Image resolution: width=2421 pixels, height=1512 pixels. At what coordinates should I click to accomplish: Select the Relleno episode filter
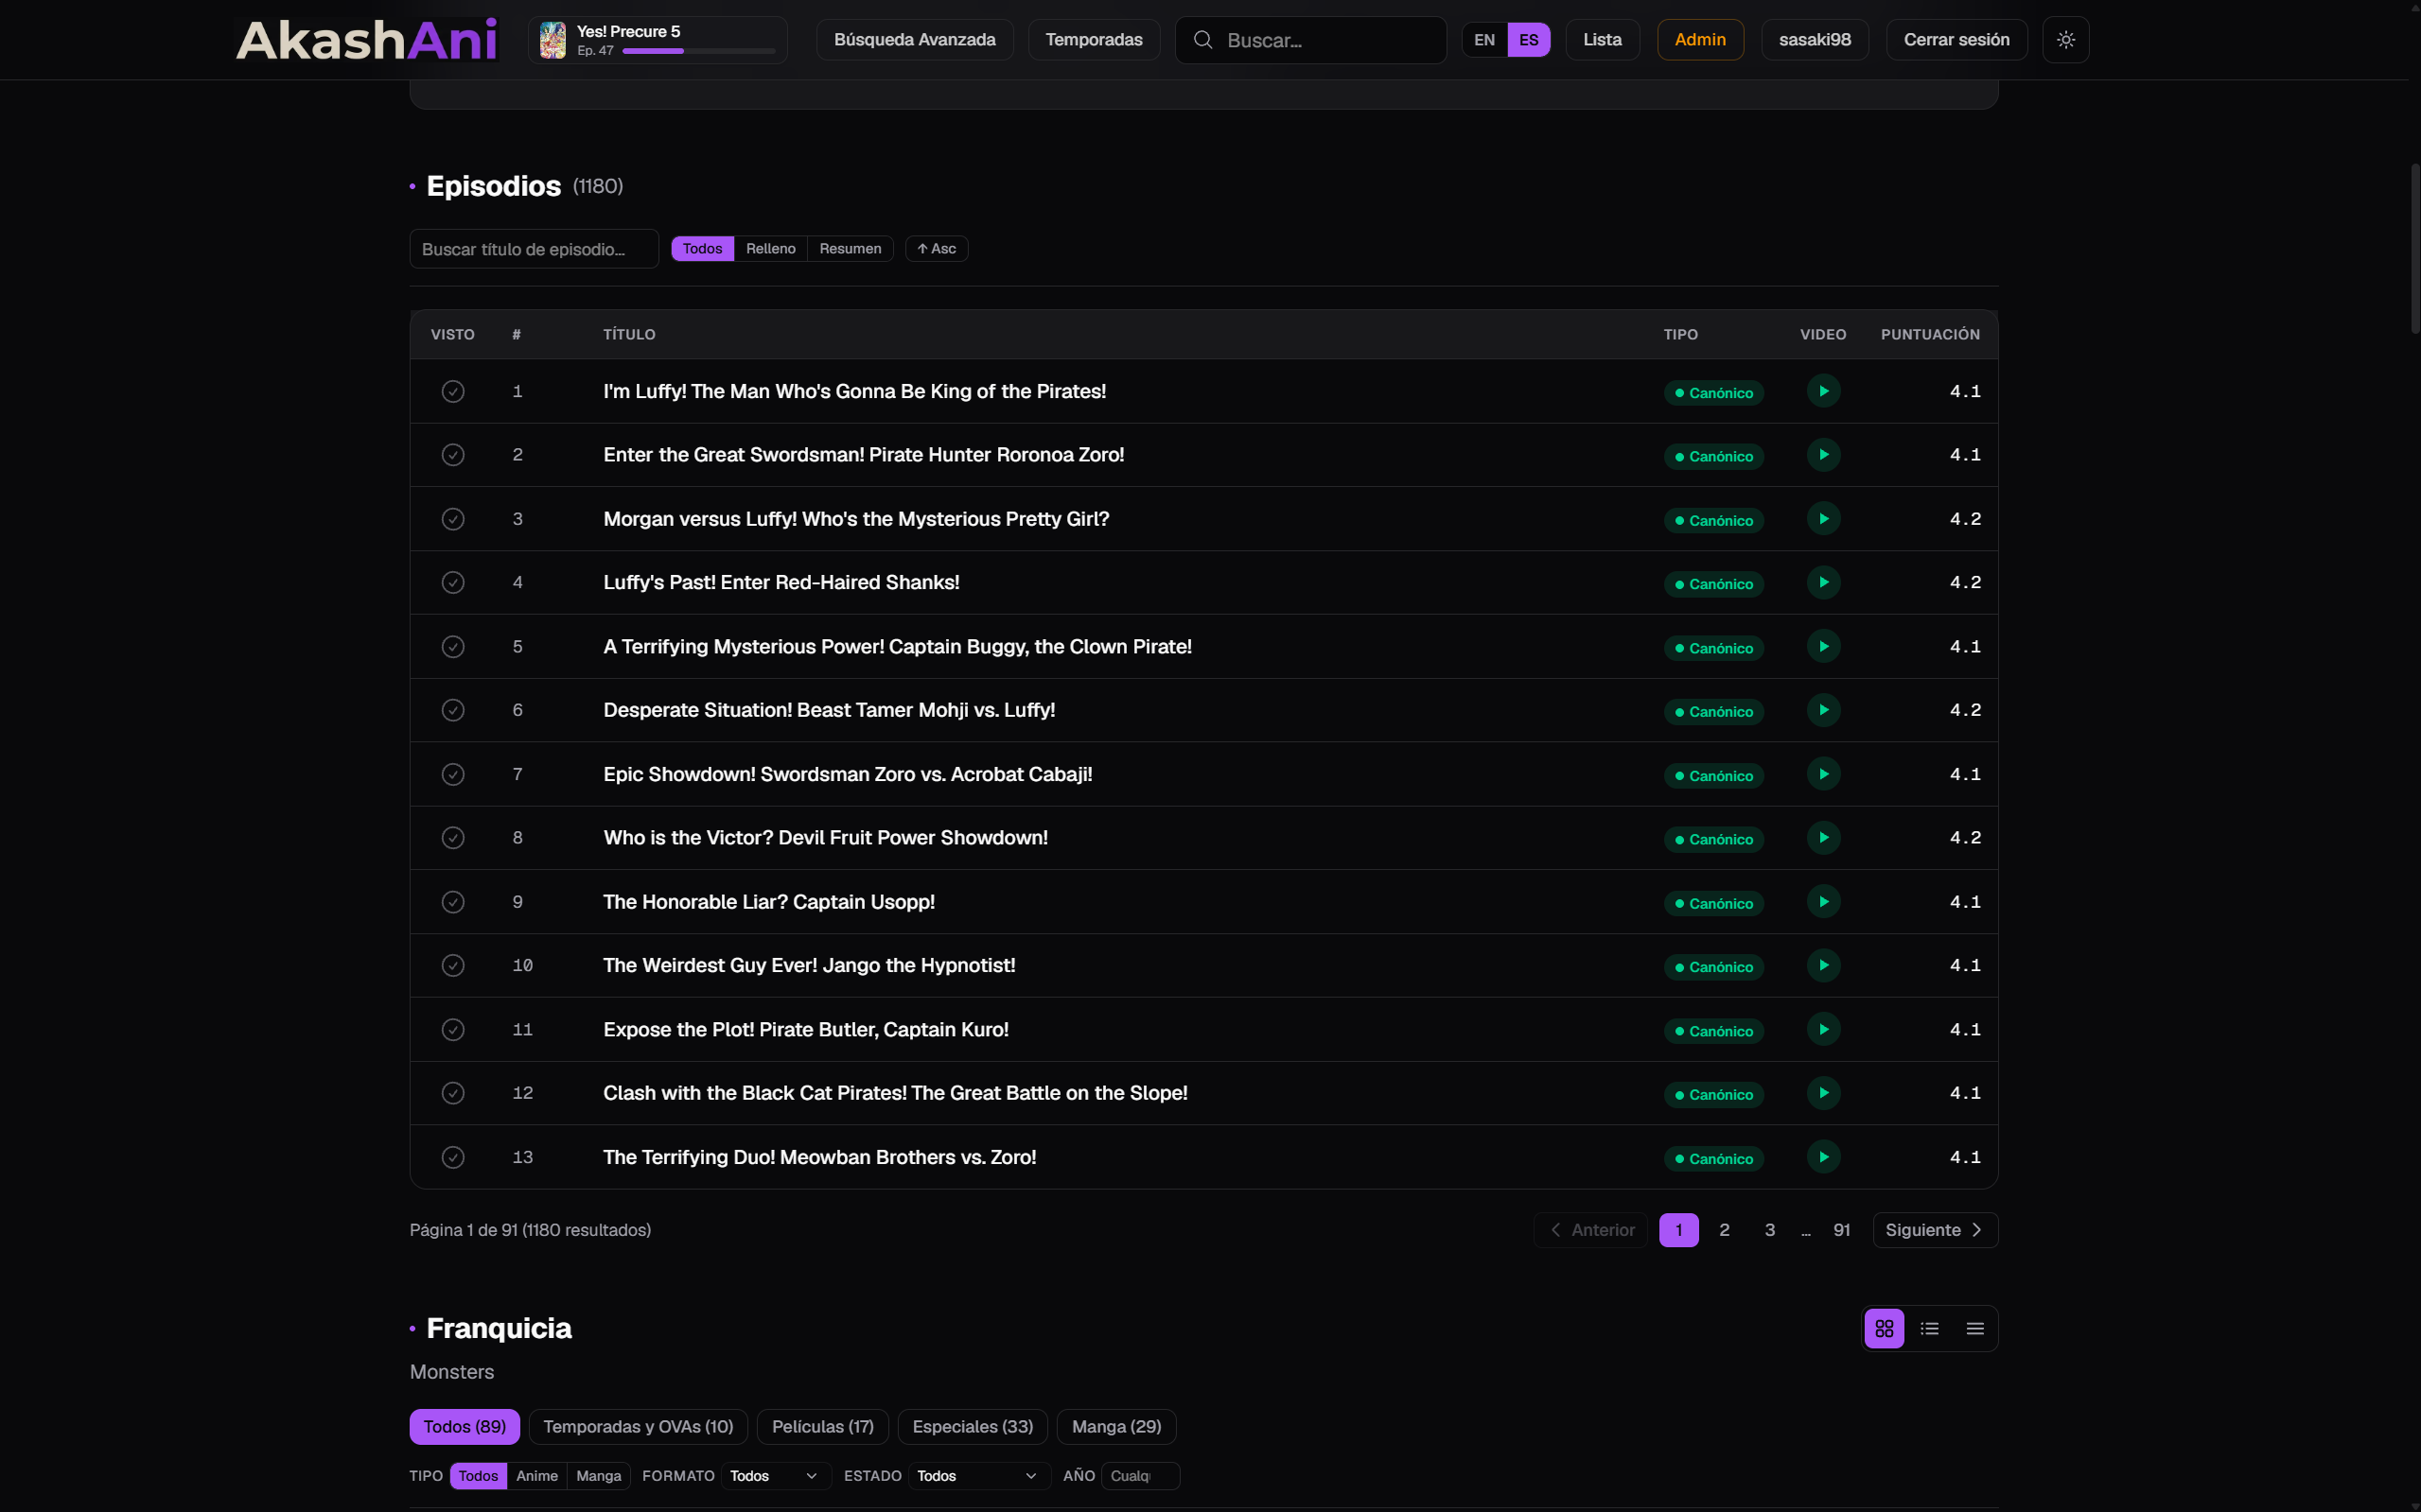770,249
